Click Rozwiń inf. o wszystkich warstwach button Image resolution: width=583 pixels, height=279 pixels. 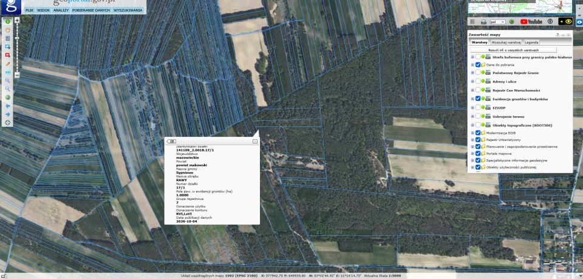(514, 50)
